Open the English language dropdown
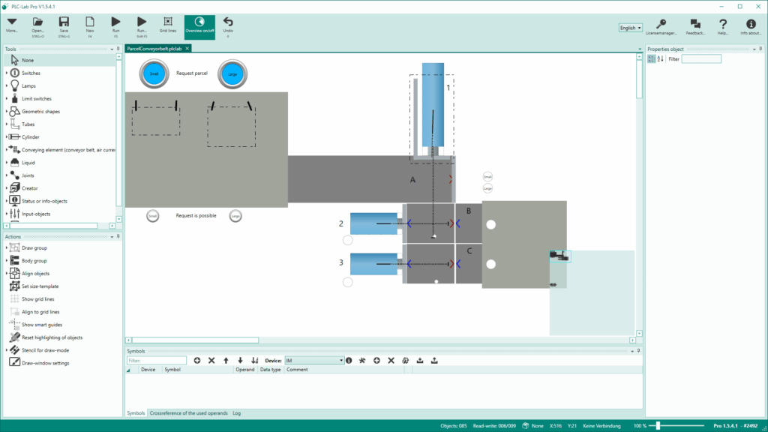Image resolution: width=768 pixels, height=432 pixels. pos(630,28)
